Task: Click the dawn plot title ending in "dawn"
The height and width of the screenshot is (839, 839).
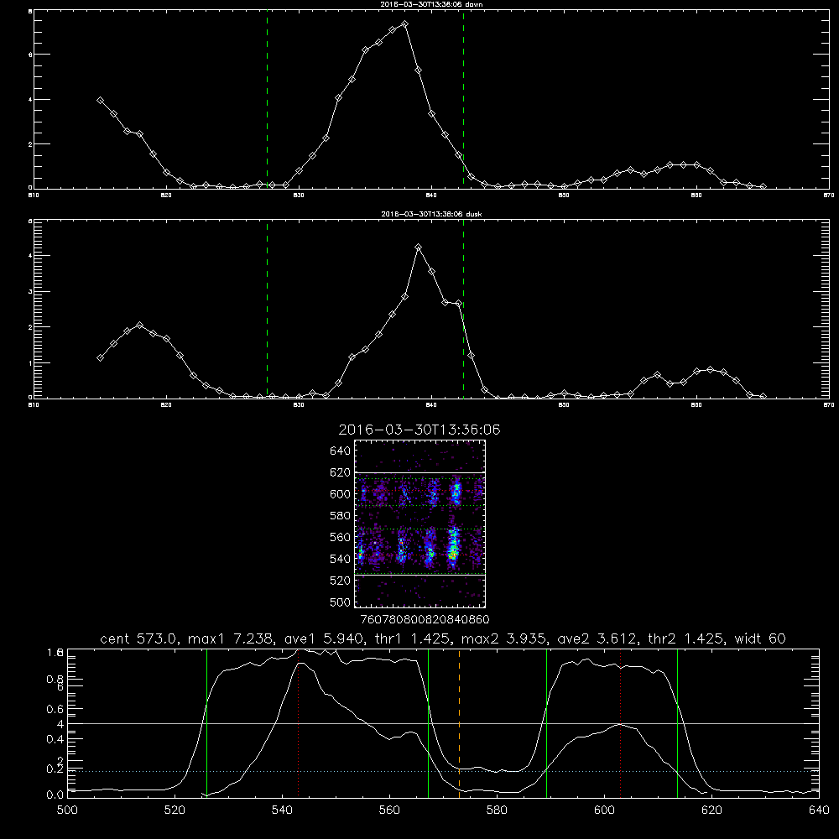Action: pos(432,3)
